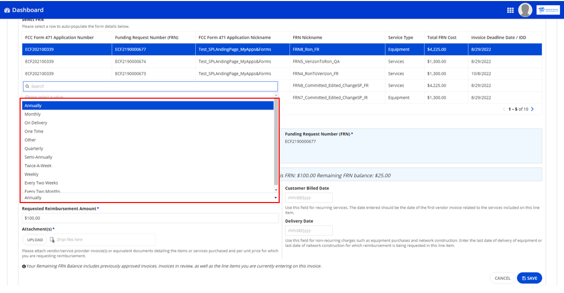Select the On Delivery option
The height and width of the screenshot is (293, 564).
[x=36, y=123]
